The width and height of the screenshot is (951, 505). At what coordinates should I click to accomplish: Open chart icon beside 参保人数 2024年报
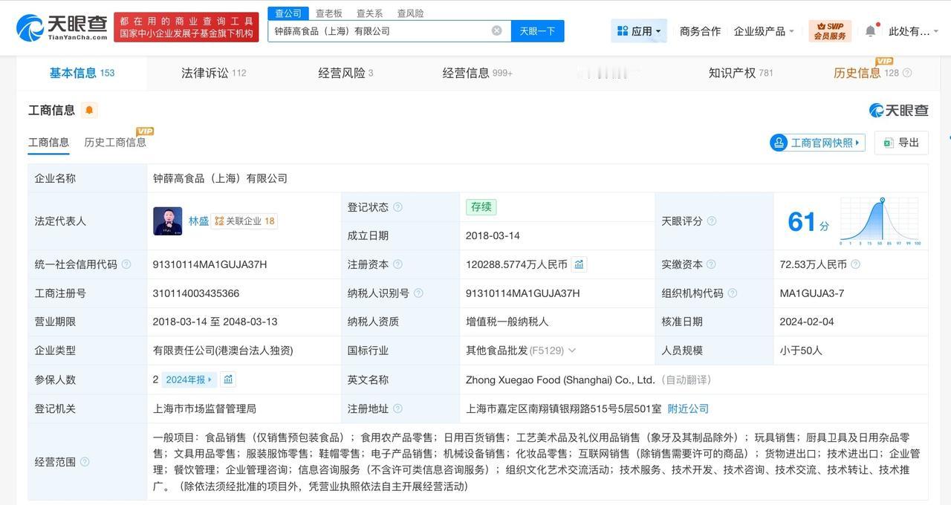coord(228,379)
